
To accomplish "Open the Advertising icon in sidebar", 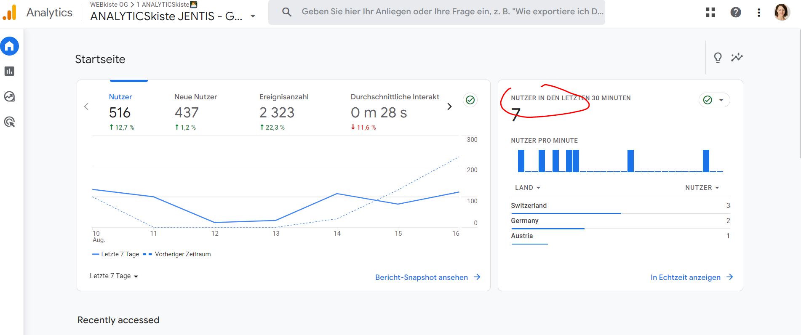I will point(9,122).
